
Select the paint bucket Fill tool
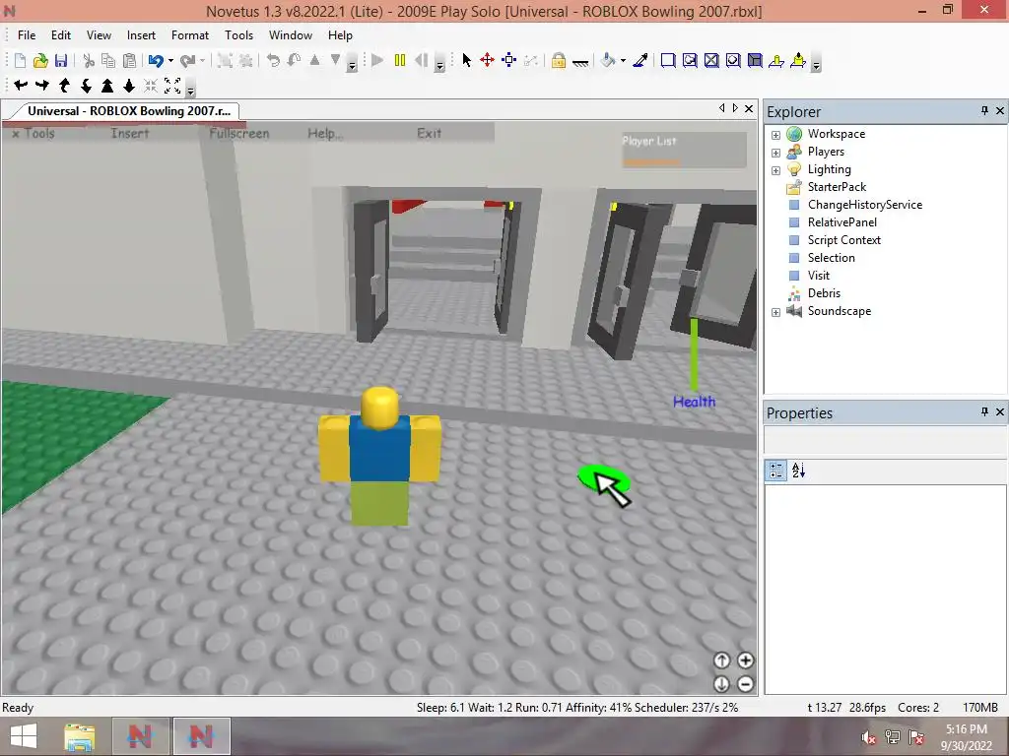pos(607,60)
